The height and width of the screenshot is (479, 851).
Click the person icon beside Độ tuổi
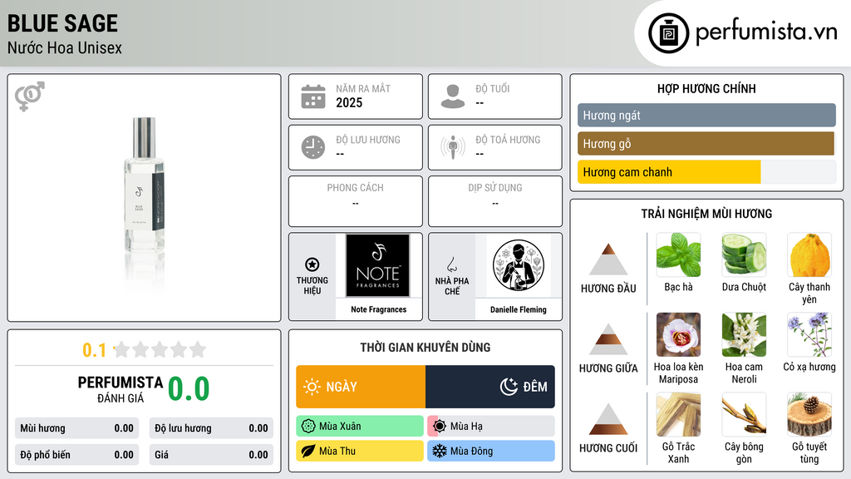coord(453,96)
